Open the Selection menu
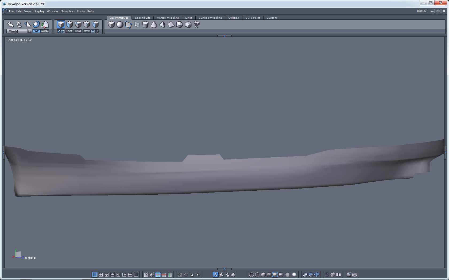Viewport: 449px width, 280px height. point(68,11)
